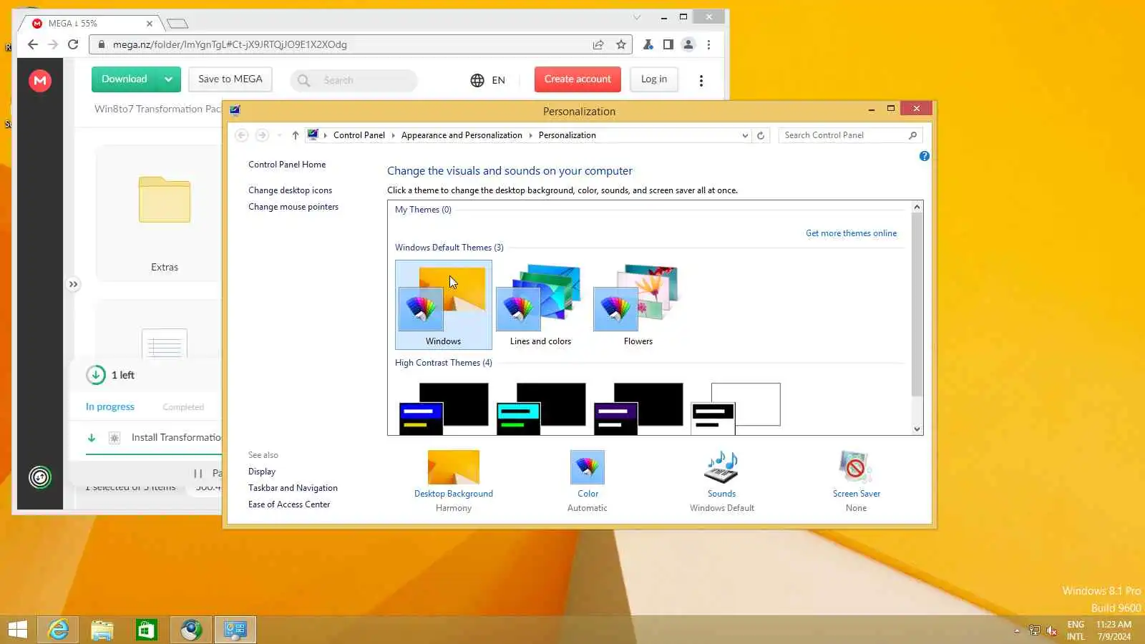Click the pause transfer icon in MEGA
Viewport: 1145px width, 644px height.
tap(198, 473)
